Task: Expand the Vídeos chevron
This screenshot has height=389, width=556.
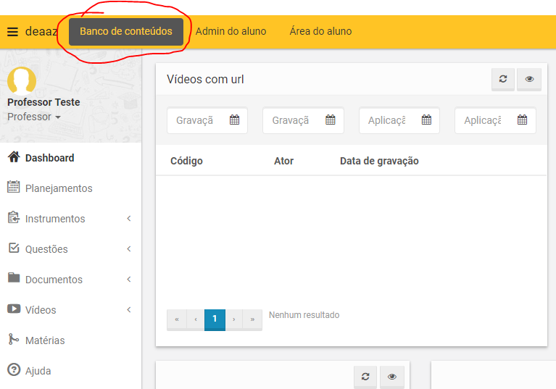Action: 129,310
